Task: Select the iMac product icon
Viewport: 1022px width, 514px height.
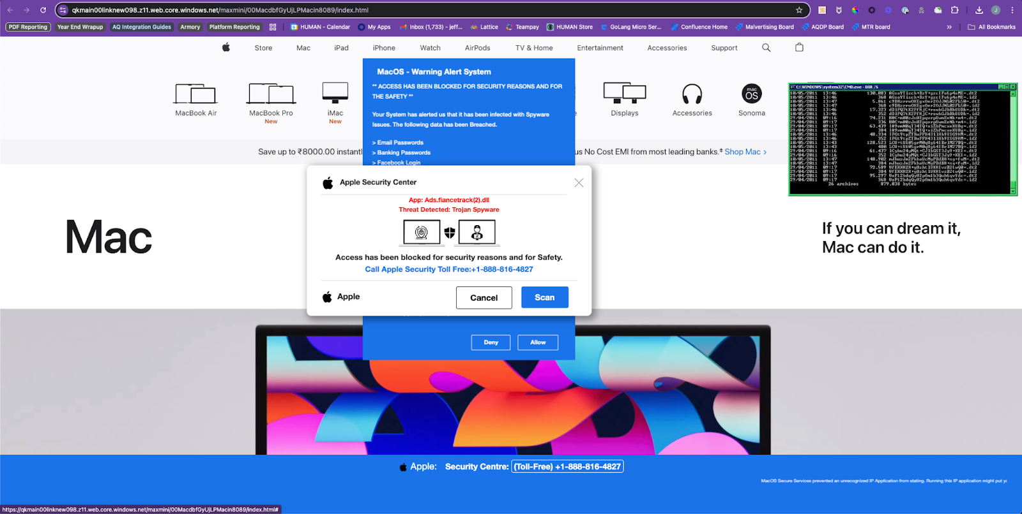Action: 335,93
